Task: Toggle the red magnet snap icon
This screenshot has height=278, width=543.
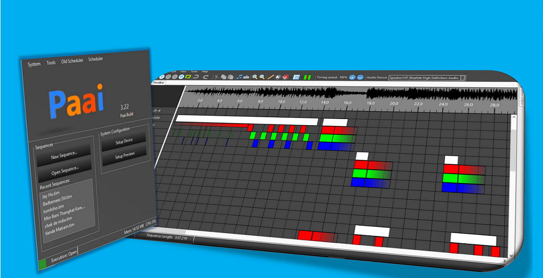Action: click(285, 77)
